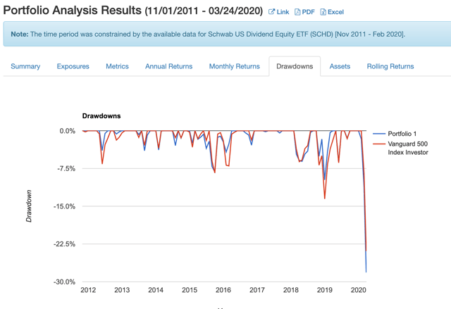451x309 pixels.
Task: Click the -22.5% axis label
Action: [64, 244]
